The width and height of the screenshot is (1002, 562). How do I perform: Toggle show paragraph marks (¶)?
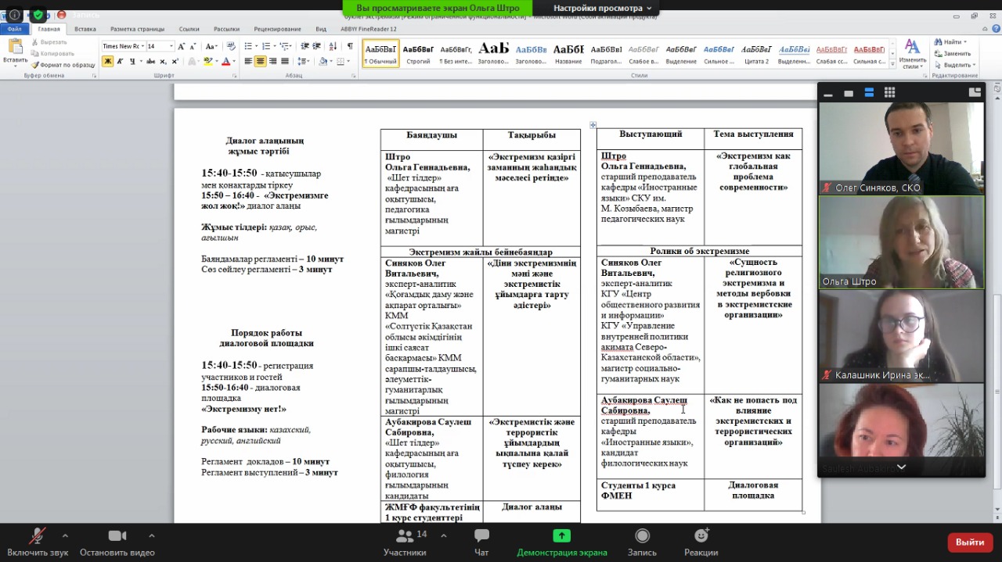click(350, 46)
